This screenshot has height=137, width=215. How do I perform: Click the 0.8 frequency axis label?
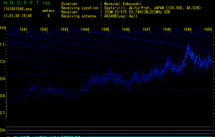click(3, 96)
